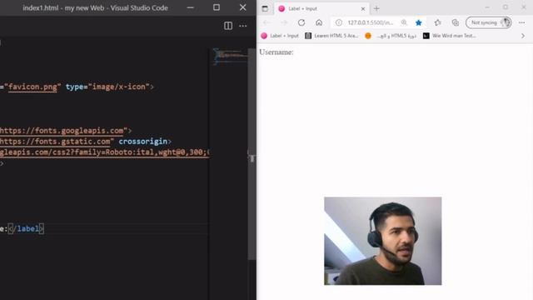
Task: Click the 'https://fonts.googleapis.com' code string
Action: 62,131
